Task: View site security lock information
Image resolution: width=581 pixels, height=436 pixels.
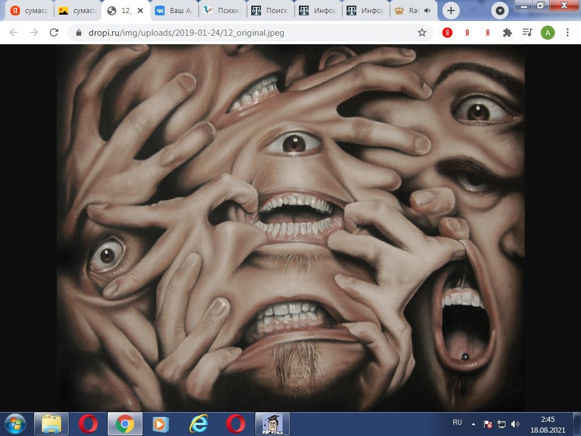Action: (78, 32)
